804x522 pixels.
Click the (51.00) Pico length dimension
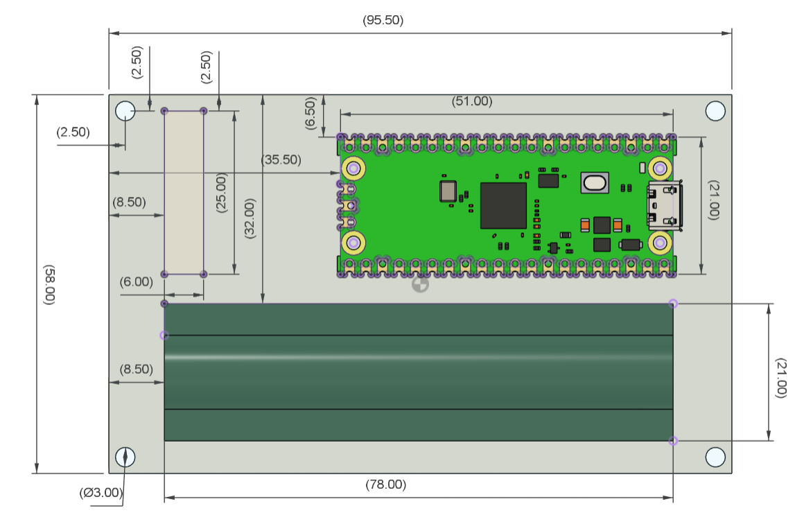472,101
